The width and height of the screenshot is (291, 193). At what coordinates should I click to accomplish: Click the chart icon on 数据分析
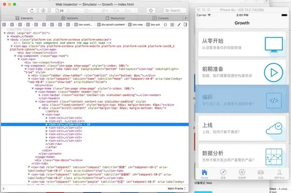[x=274, y=157]
